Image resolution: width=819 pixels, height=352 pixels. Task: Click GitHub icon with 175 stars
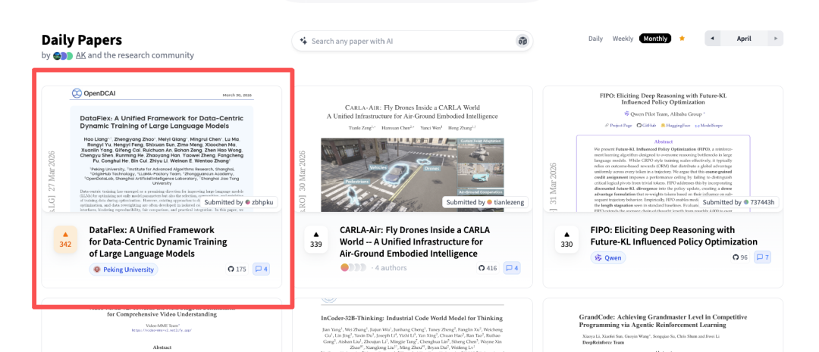coord(237,269)
